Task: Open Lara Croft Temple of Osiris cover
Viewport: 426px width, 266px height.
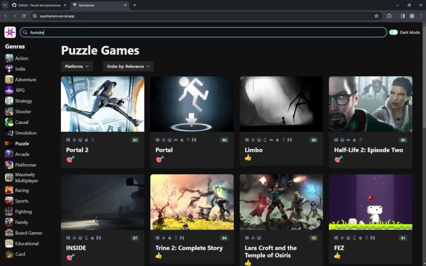Action: coord(281,202)
